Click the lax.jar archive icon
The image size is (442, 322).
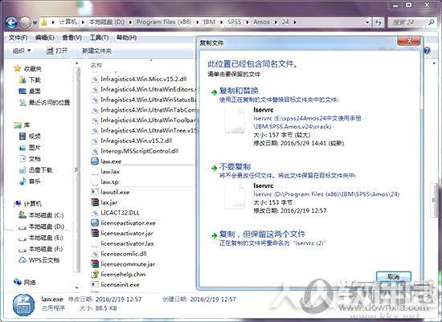95,202
